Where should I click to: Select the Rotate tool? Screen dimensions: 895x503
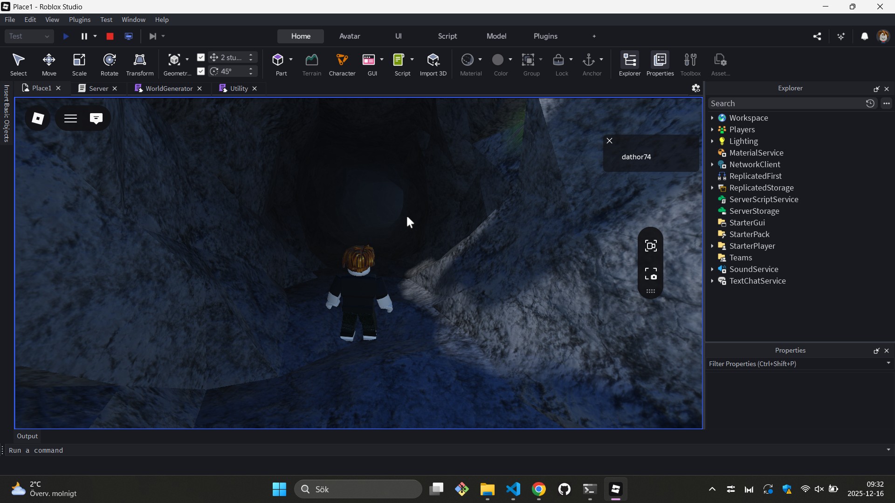[109, 64]
